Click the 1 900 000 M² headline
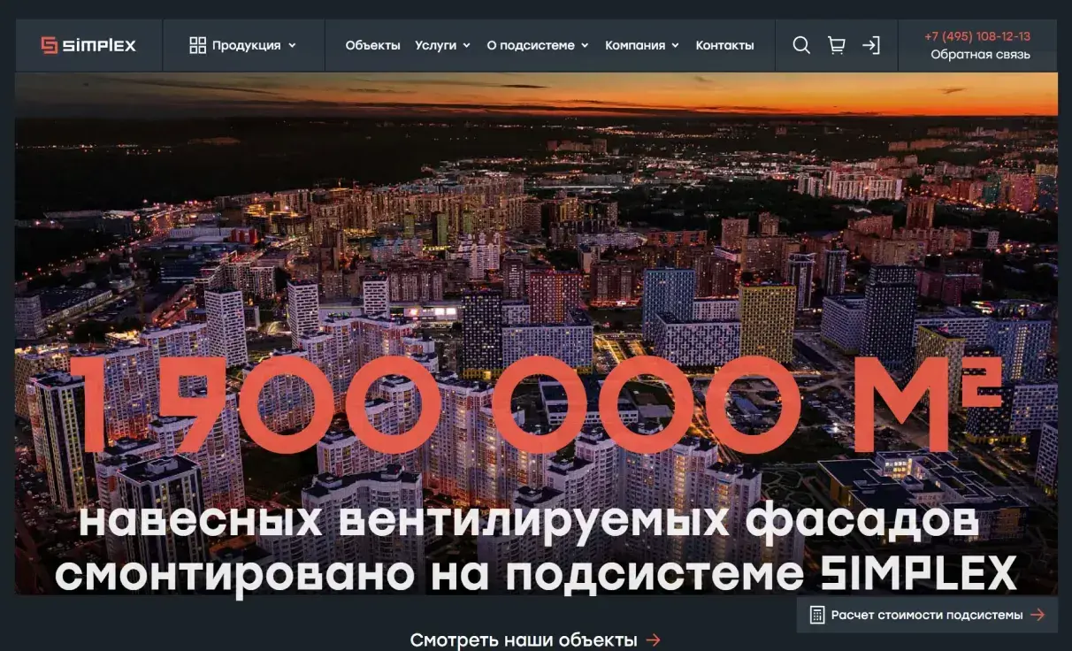Viewport: 1072px width, 651px height. [x=535, y=403]
